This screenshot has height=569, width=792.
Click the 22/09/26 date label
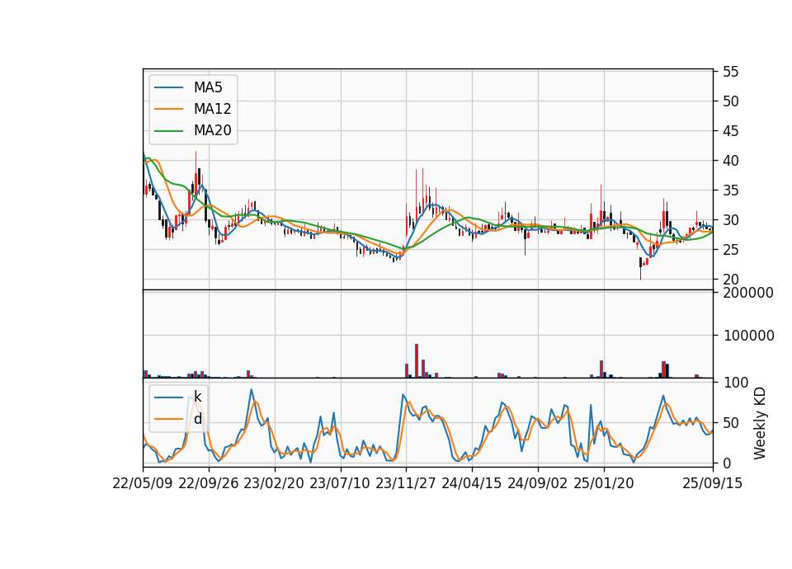tap(209, 483)
